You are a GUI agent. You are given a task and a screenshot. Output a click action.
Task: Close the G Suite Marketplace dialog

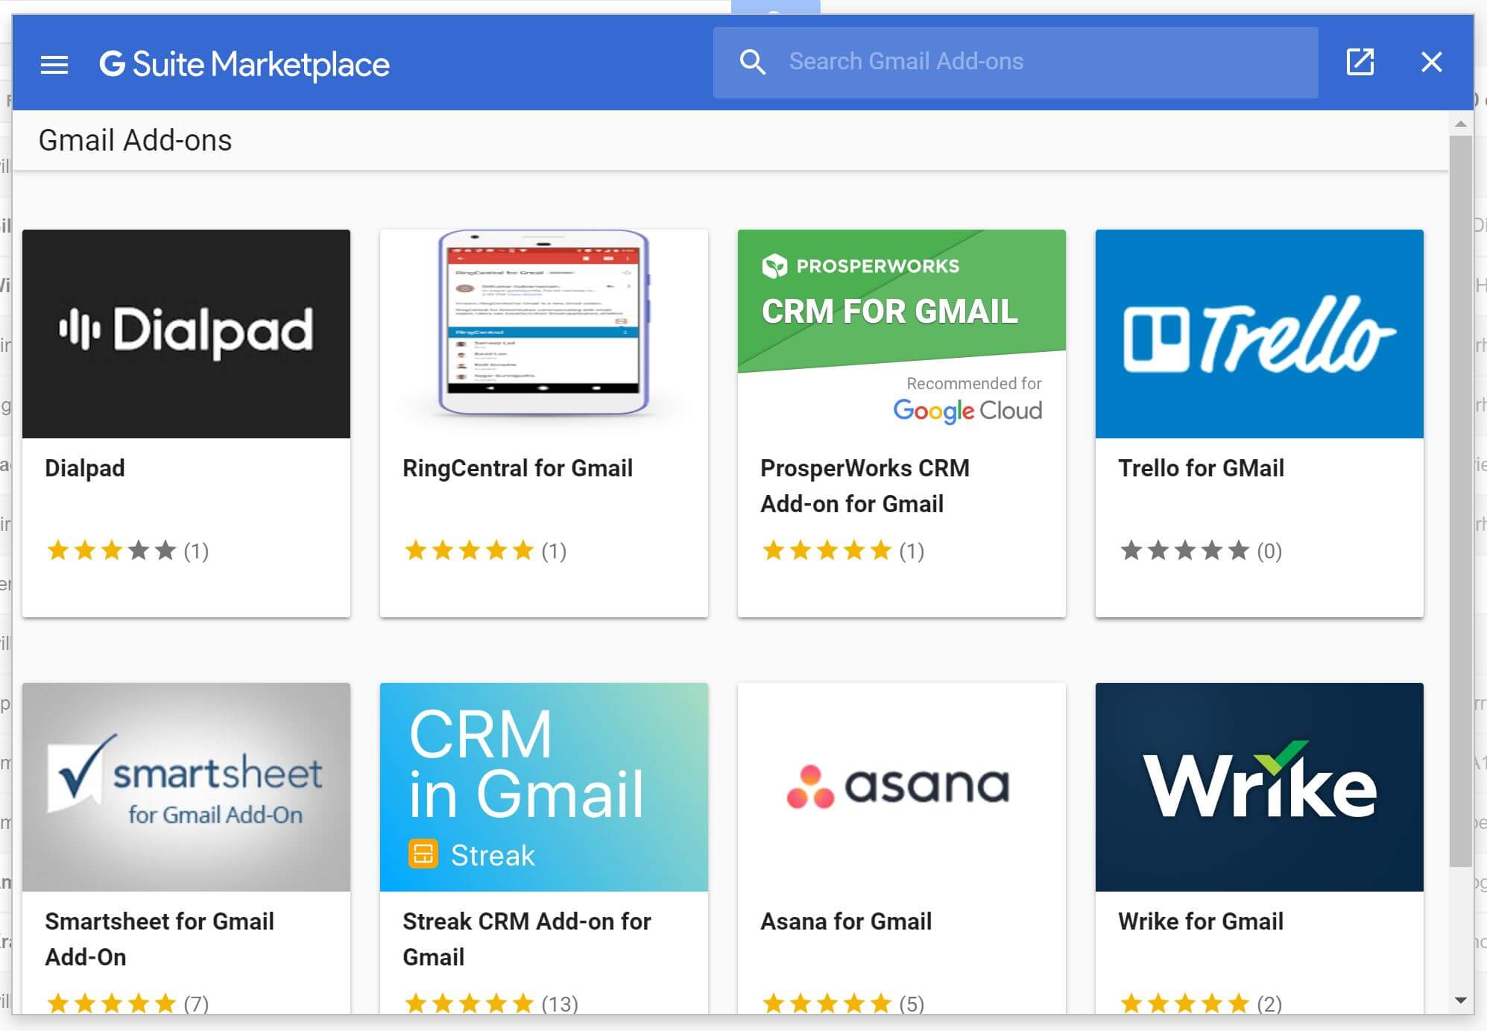[1431, 62]
